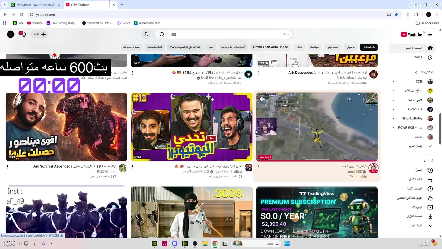The width and height of the screenshot is (442, 249).
Task: Open Blackboard Learn bookmark
Action: [x=147, y=23]
